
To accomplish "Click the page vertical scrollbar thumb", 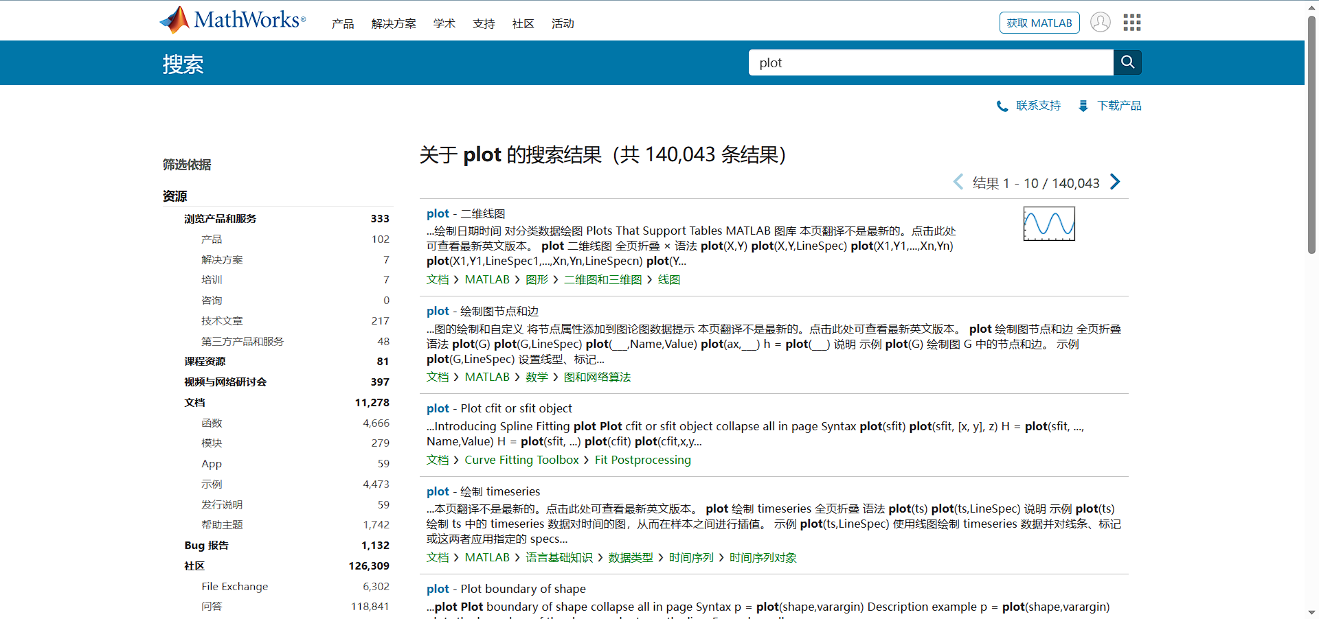I will pos(1311,134).
